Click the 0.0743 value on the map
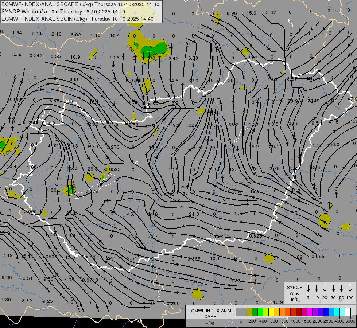Screen dimensions: 357x328 point(90,280)
